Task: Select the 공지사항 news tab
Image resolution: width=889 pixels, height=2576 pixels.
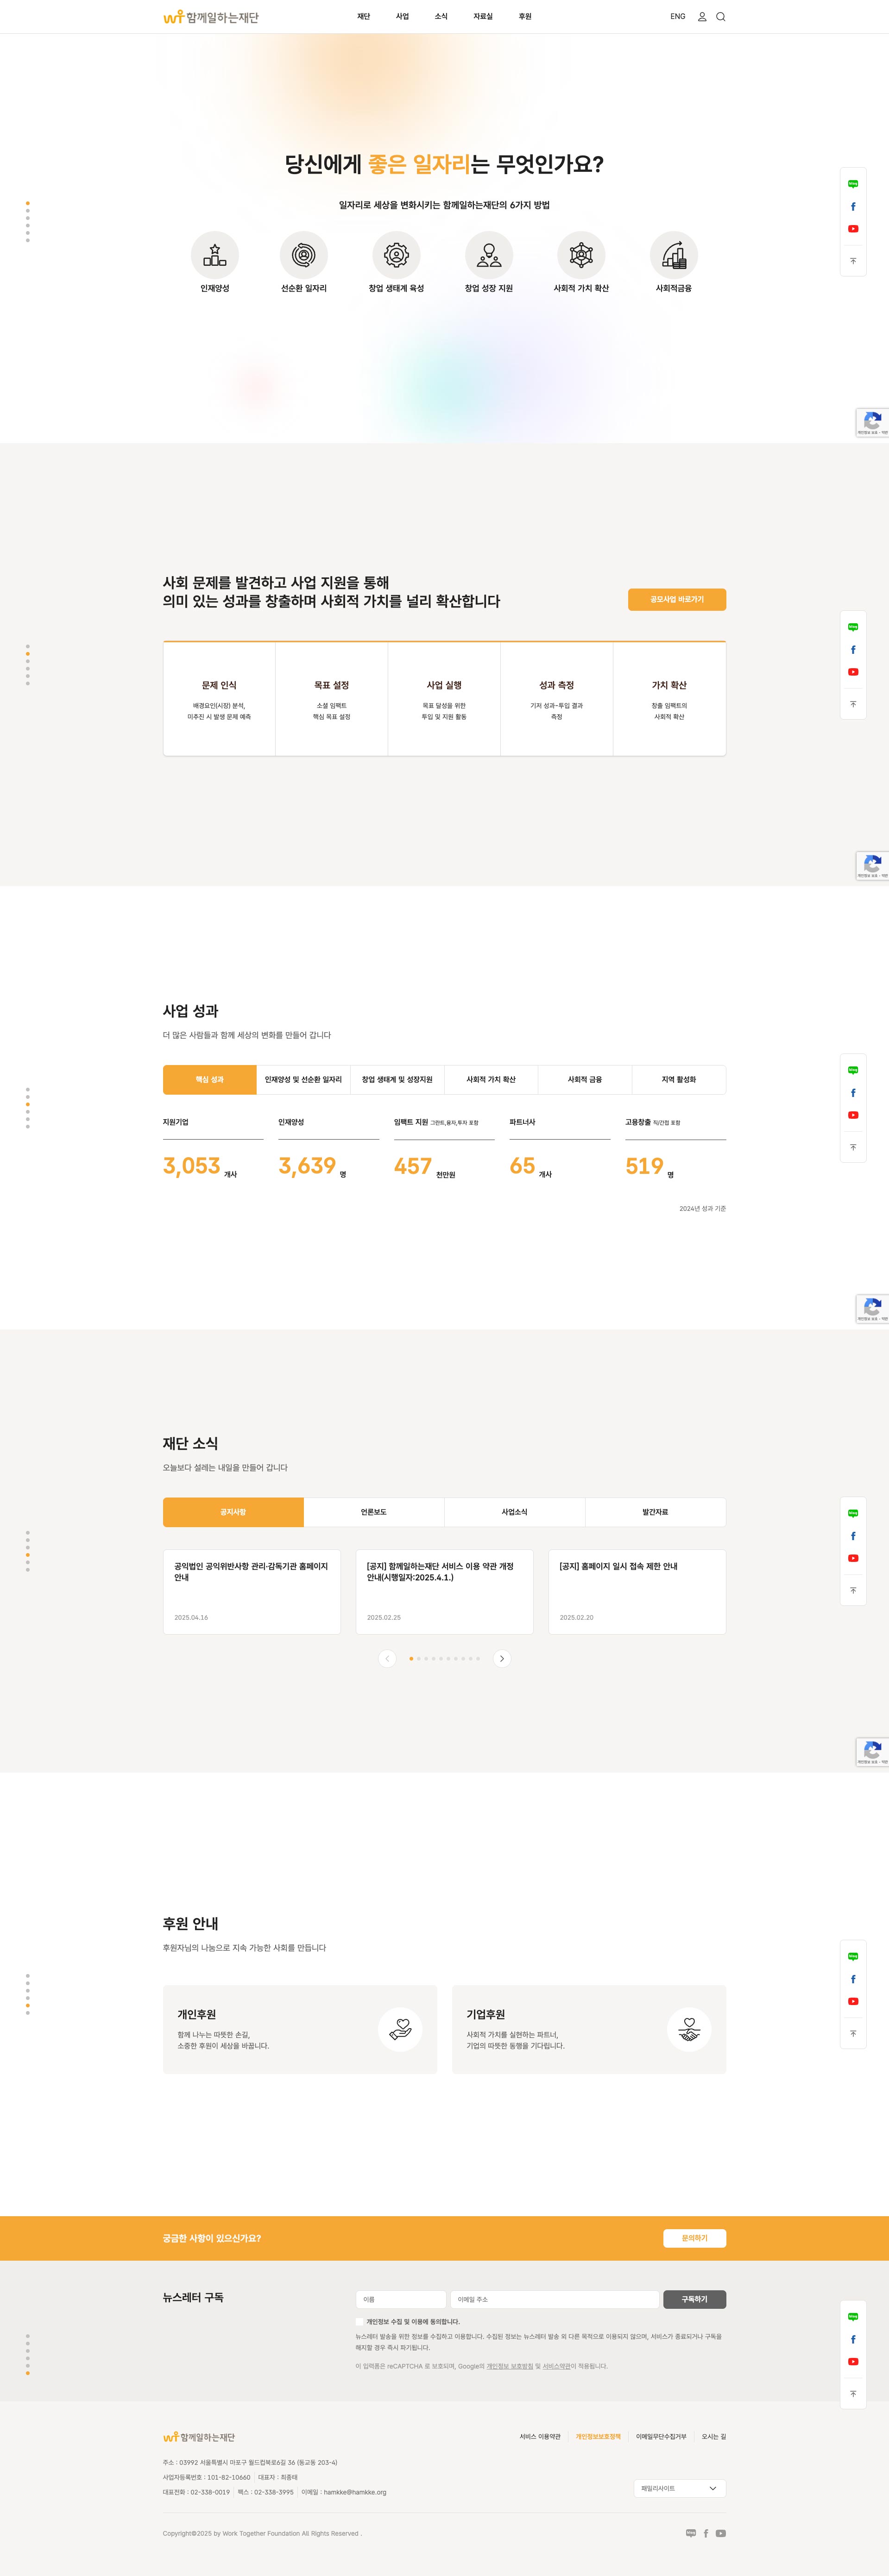Action: [233, 1512]
